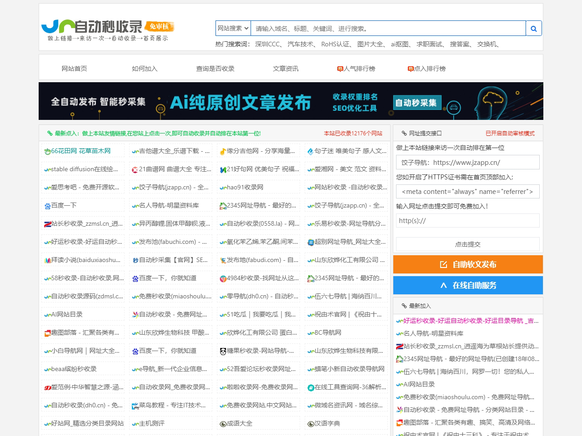Click the Ai纯原创文章发布 banner

click(291, 101)
